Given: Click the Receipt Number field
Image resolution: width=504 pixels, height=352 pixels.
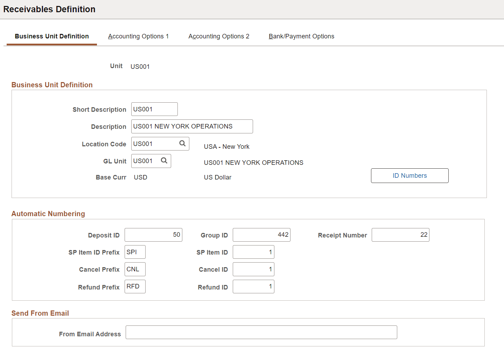Looking at the screenshot, I should point(400,235).
